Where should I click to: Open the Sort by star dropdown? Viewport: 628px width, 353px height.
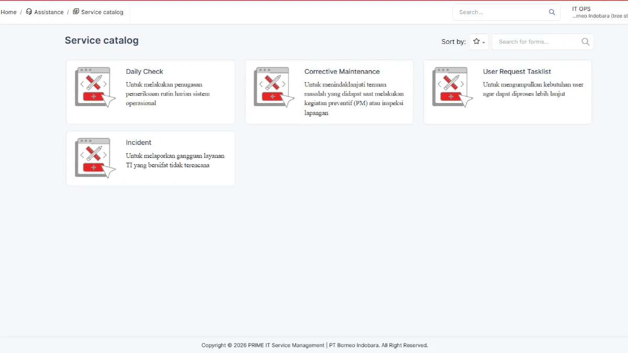click(x=479, y=42)
